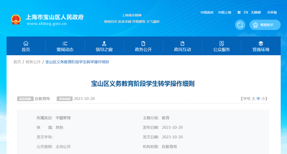Set font size to 大
The image size is (287, 154).
pyautogui.click(x=253, y=99)
